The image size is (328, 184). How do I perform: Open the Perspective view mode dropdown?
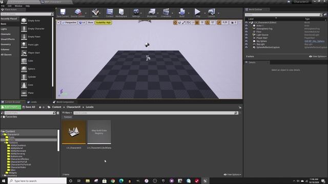click(x=69, y=22)
